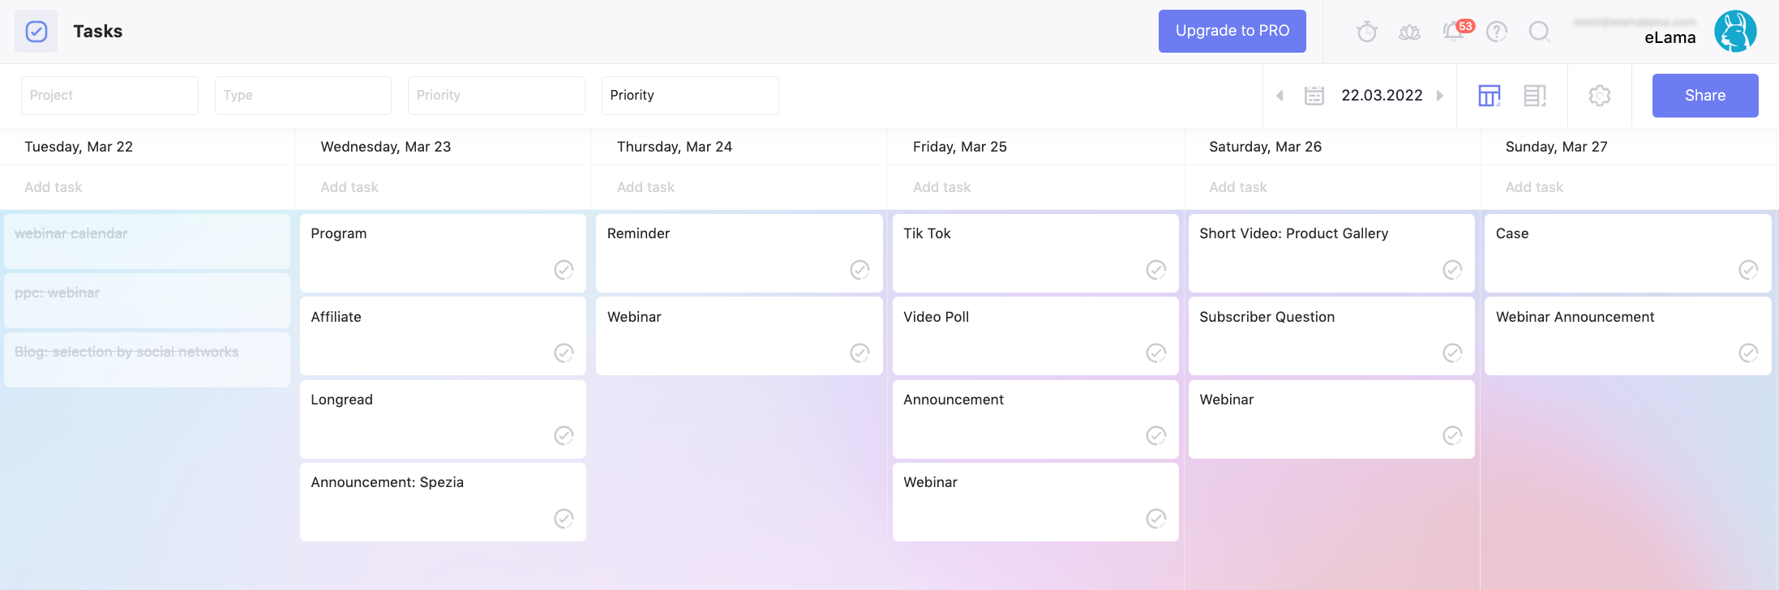Mark the Tik Tok task complete
This screenshot has height=590, width=1779.
click(1156, 270)
